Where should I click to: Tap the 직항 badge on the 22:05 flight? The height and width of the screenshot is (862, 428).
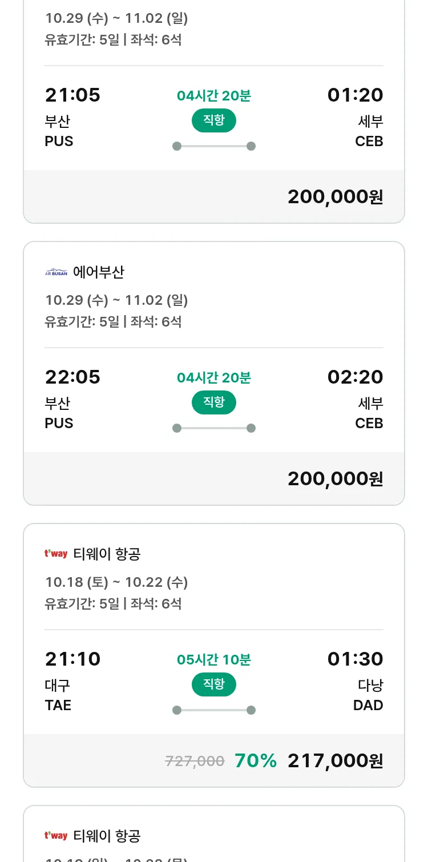pyautogui.click(x=213, y=402)
